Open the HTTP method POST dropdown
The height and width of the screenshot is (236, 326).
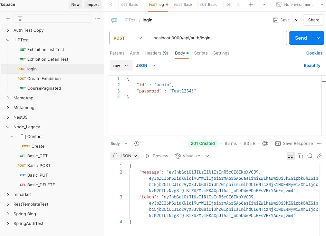pyautogui.click(x=128, y=38)
